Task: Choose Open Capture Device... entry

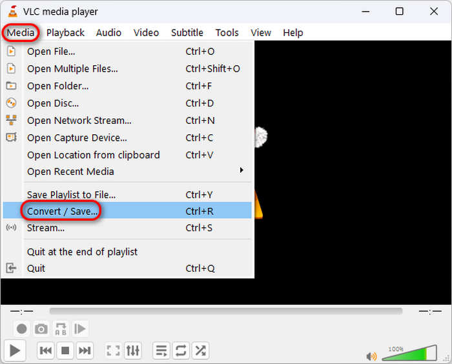Action: pyautogui.click(x=127, y=137)
